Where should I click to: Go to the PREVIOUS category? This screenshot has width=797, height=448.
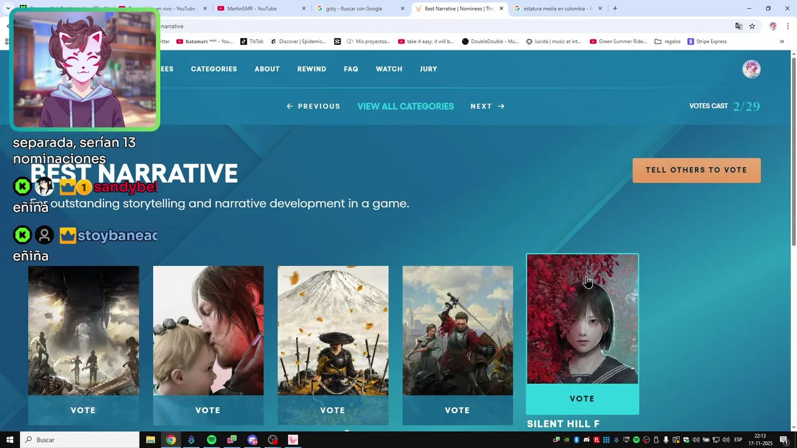[313, 106]
